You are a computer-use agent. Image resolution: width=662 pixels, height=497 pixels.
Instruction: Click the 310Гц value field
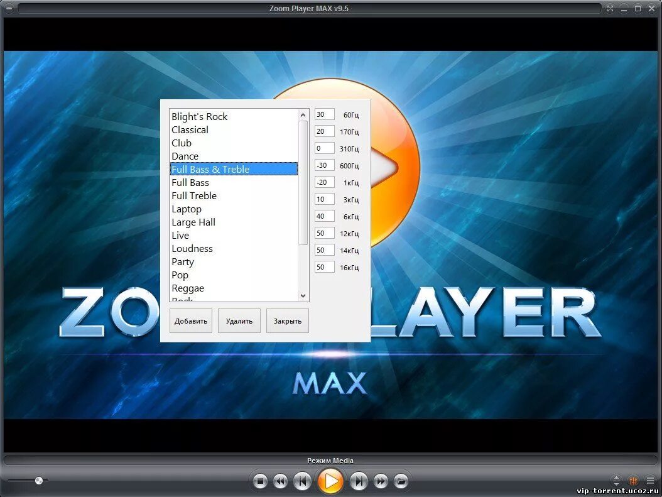[324, 148]
